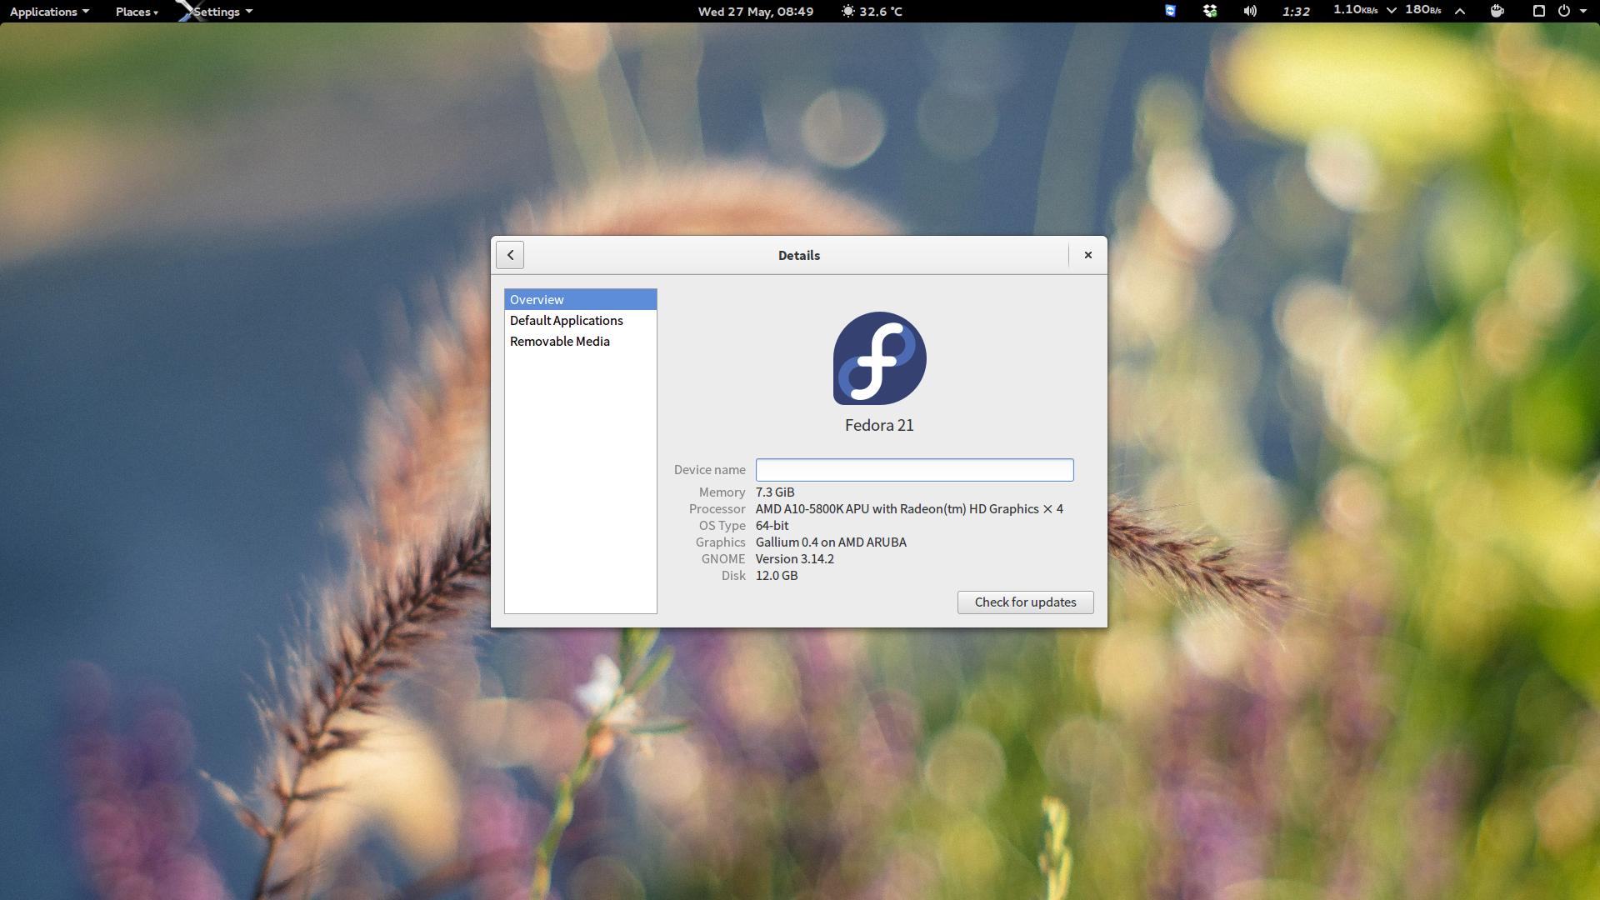Select Default Applications in the sidebar

566,320
